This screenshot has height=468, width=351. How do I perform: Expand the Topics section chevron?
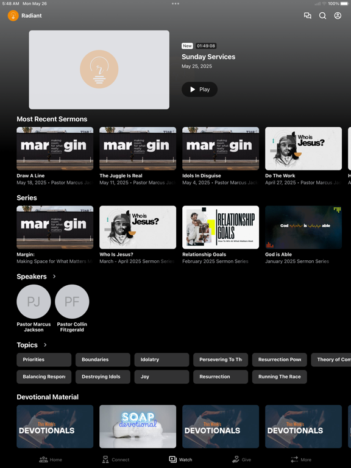click(x=45, y=345)
